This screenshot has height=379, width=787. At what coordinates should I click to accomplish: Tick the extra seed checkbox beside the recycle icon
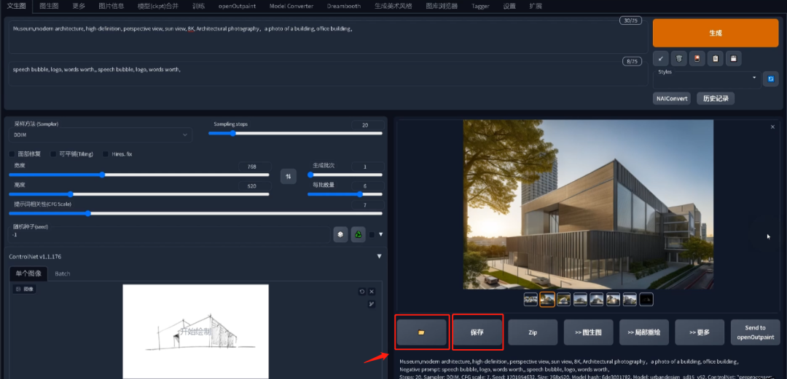pos(372,234)
